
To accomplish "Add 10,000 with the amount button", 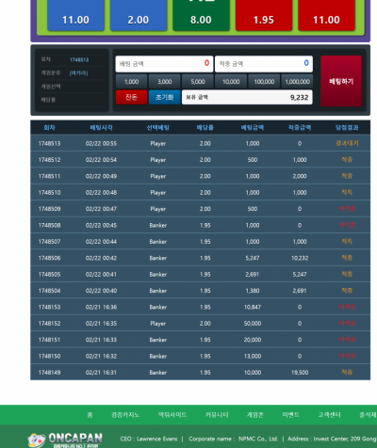I will [x=231, y=82].
